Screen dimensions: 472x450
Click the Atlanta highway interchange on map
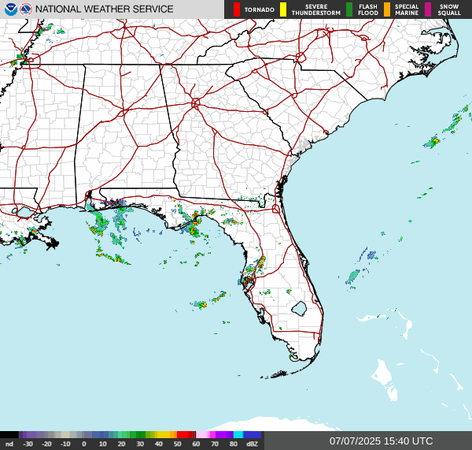coord(195,103)
